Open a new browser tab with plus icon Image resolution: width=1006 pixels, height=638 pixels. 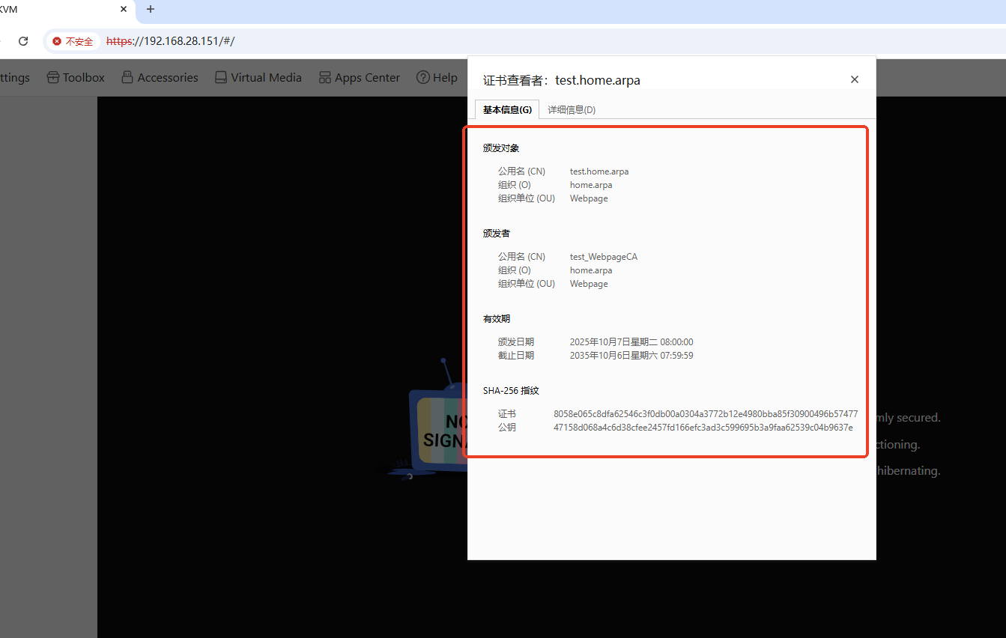tap(151, 9)
